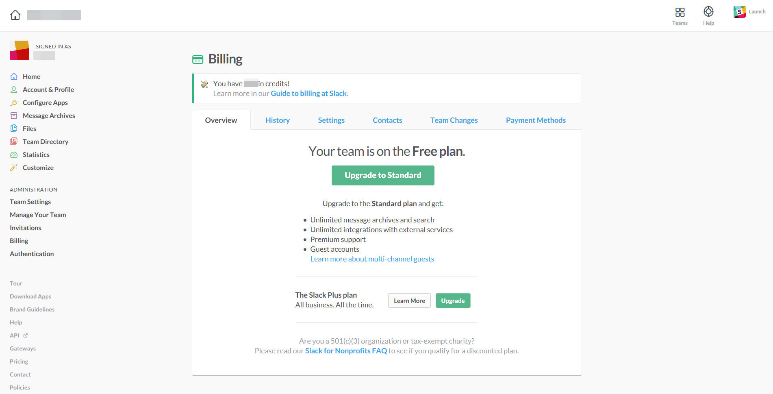Viewport: 773px width, 394px height.
Task: Click the home icon in top bar
Action: [15, 15]
